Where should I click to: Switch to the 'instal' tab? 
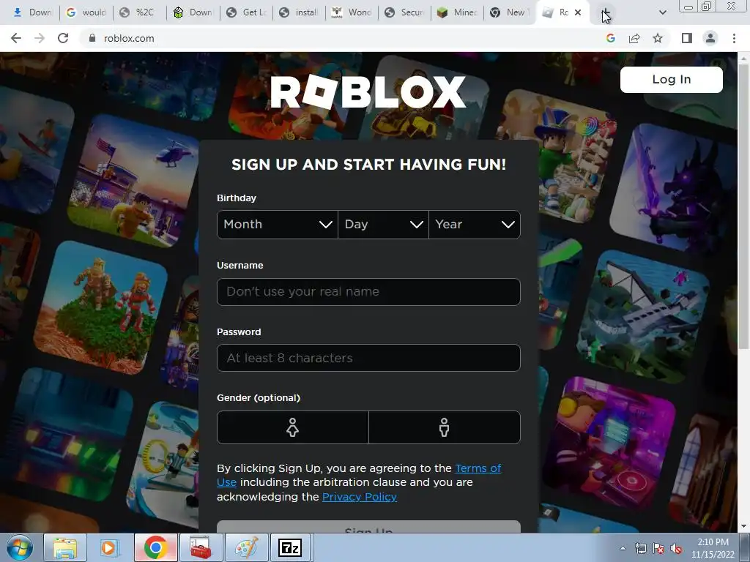[x=300, y=12]
